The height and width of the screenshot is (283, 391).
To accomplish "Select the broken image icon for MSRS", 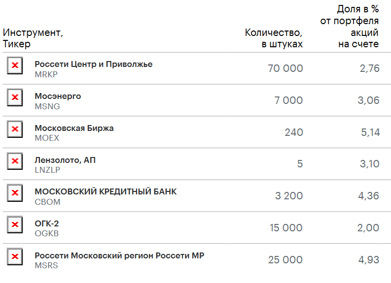I will coord(15,256).
